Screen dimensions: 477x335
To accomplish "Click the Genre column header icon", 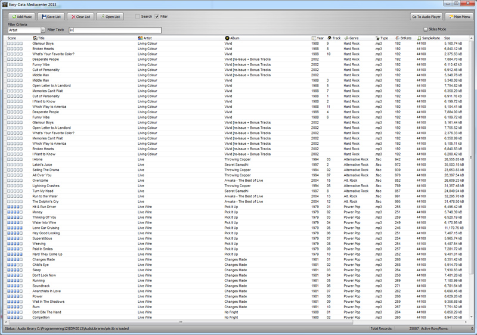I will point(346,38).
